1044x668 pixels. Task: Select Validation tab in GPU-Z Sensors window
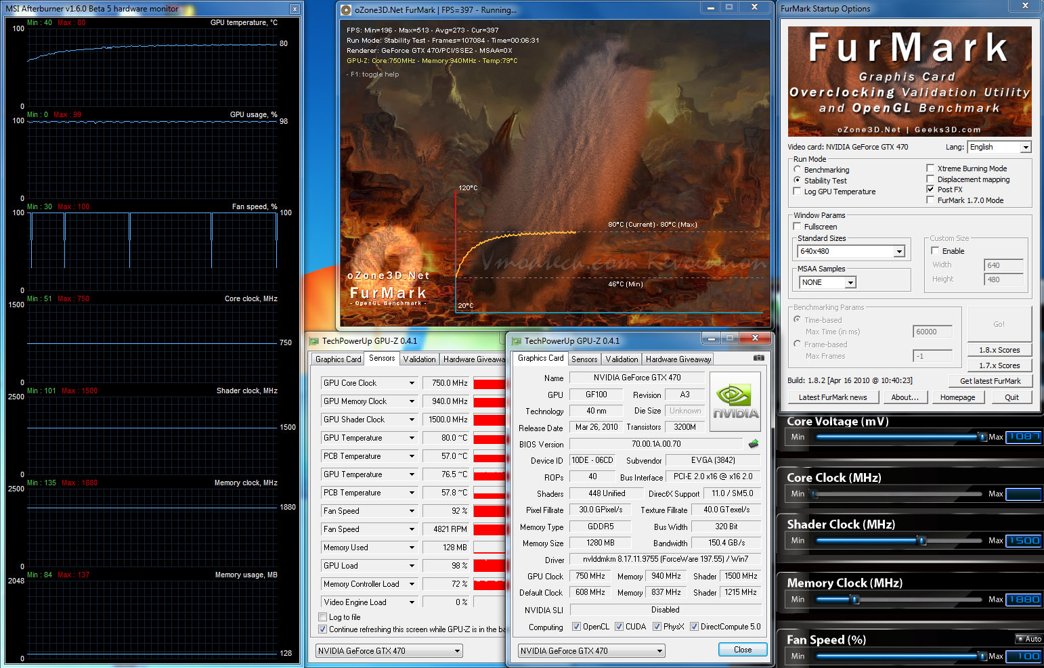tap(419, 359)
